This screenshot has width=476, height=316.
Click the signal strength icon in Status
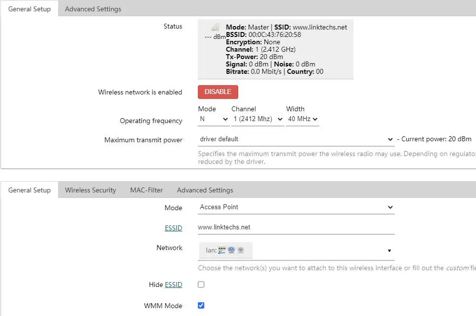[215, 28]
